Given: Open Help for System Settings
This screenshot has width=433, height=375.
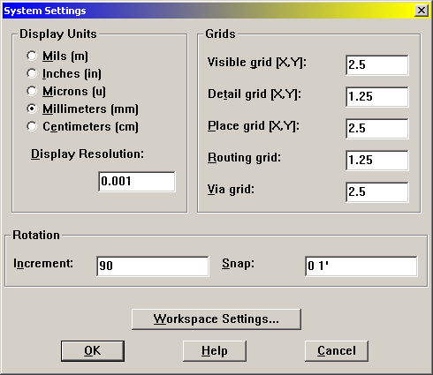Looking at the screenshot, I should coord(215,351).
